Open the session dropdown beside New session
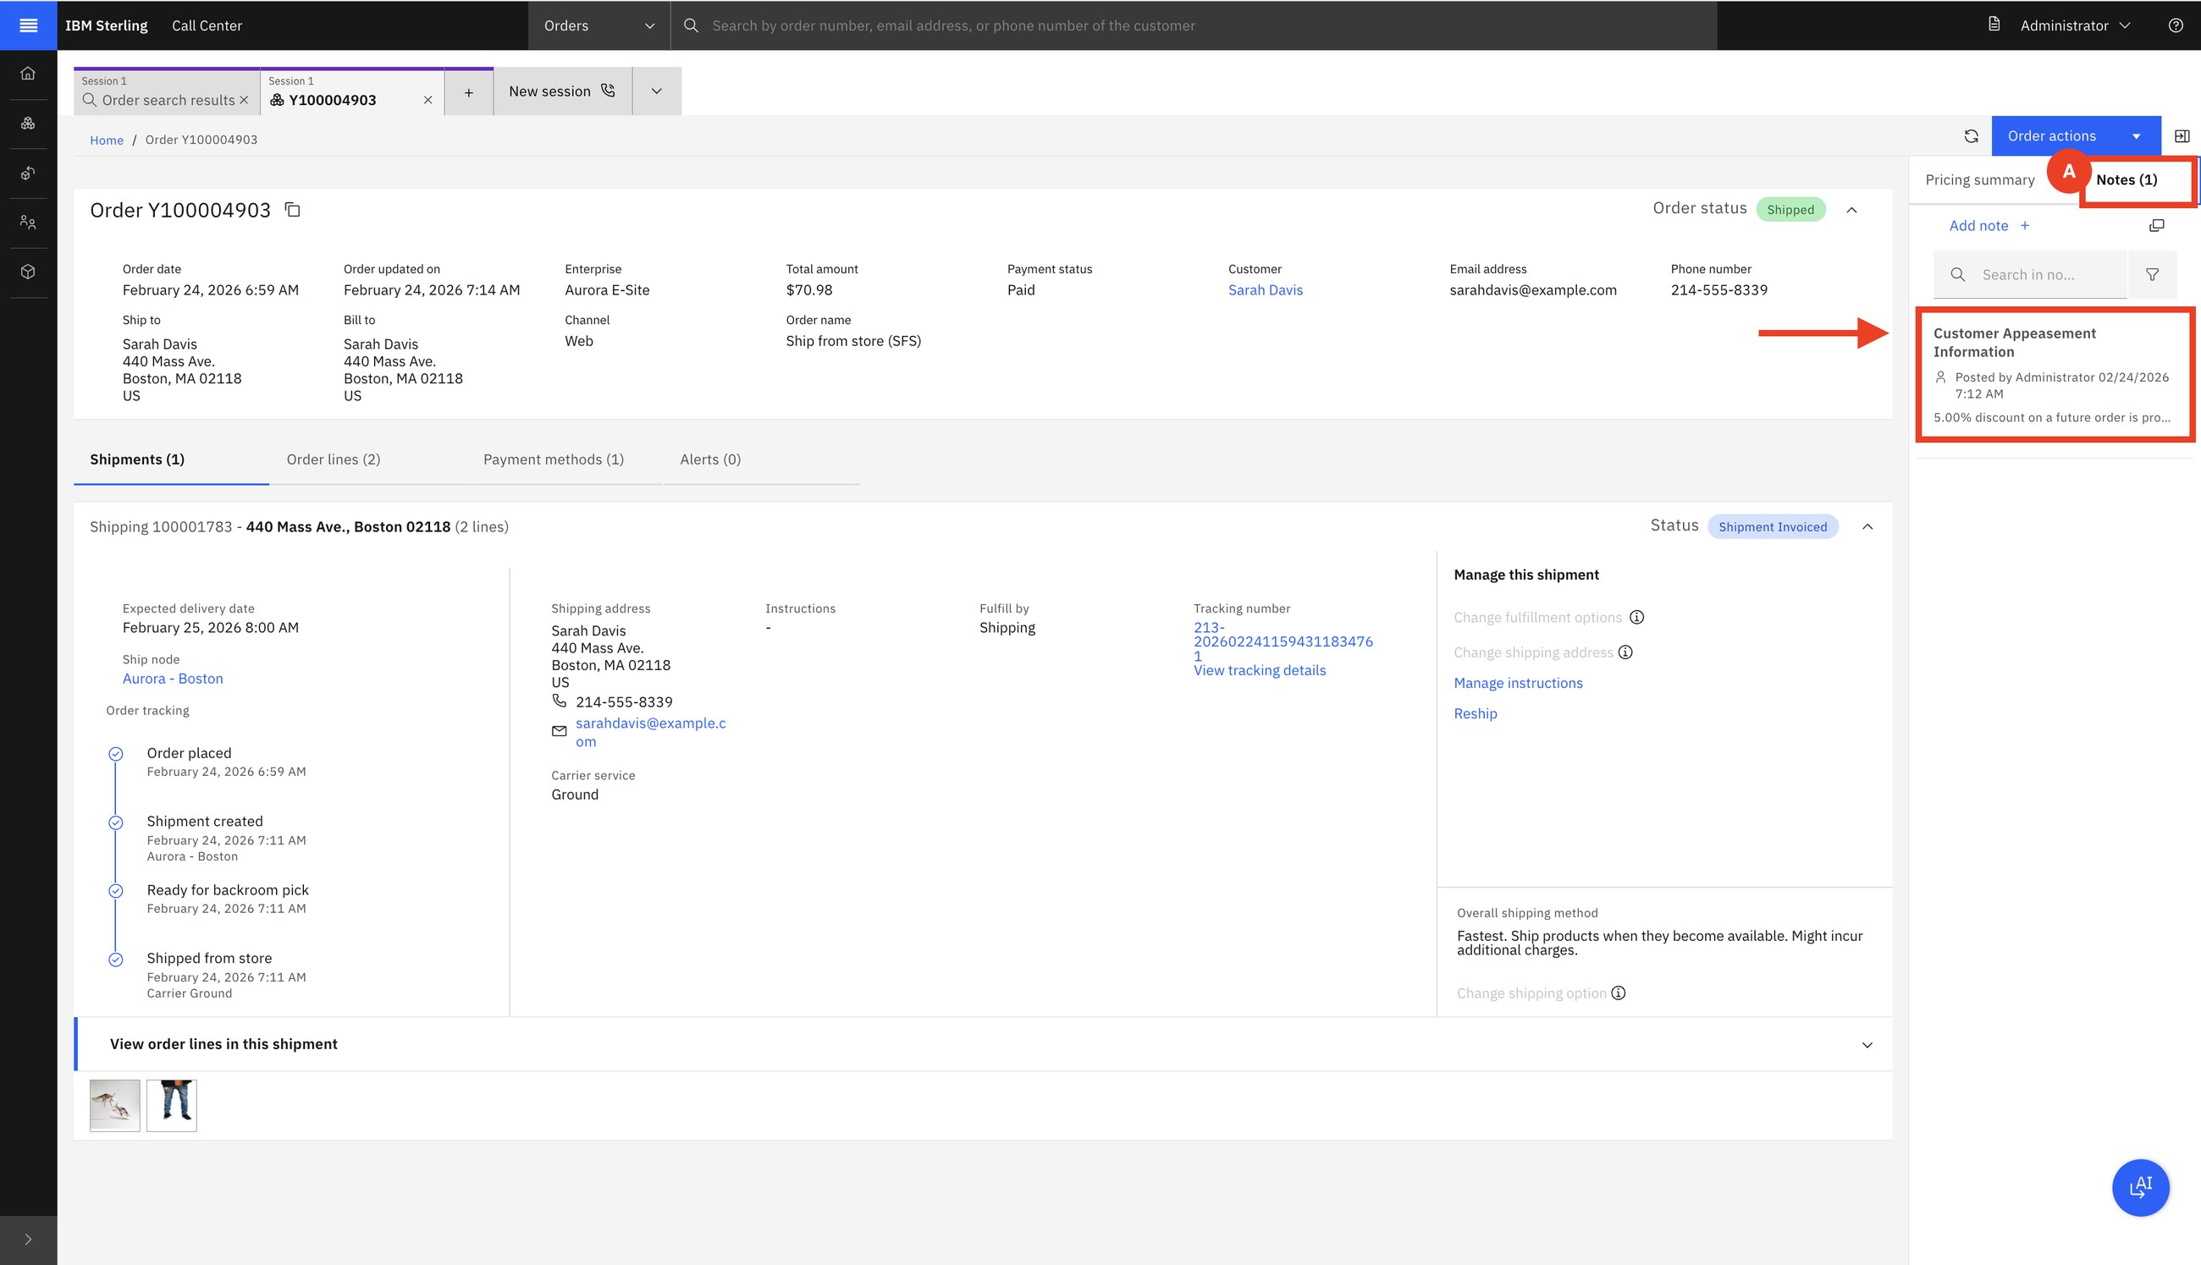2201x1265 pixels. click(x=657, y=92)
